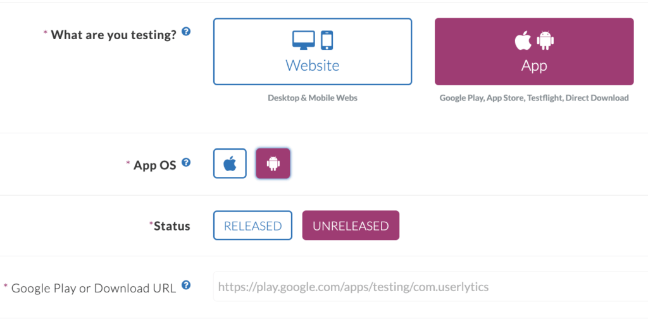Image resolution: width=648 pixels, height=324 pixels.
Task: Click the desktop monitor icon in Website card
Action: [303, 40]
